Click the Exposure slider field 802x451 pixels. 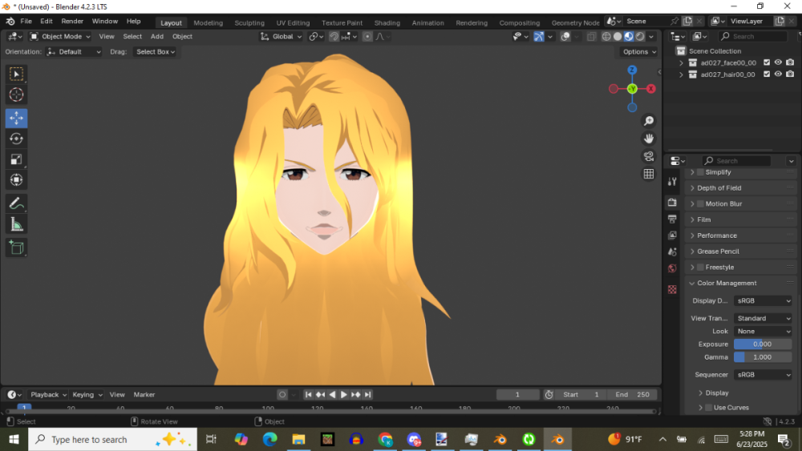(763, 344)
